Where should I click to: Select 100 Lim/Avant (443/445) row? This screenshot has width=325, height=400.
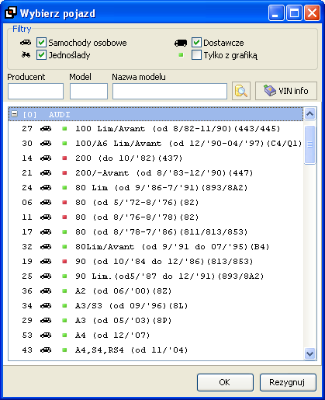point(156,129)
